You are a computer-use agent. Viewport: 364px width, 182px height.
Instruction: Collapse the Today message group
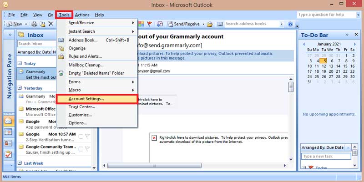point(20,63)
